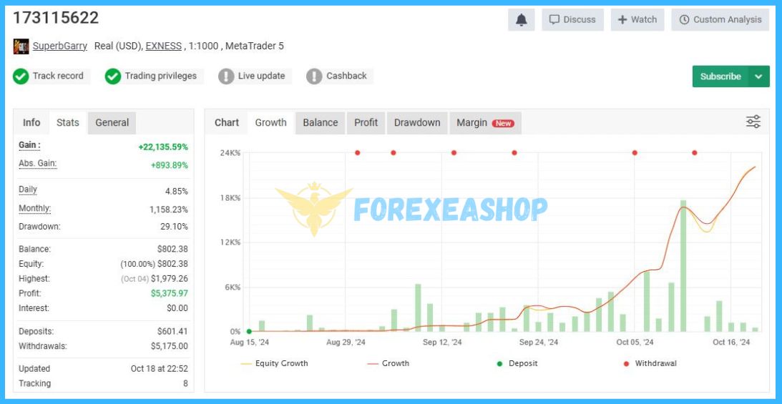Viewport: 782px width, 404px height.
Task: Click the green Trading privileges checkmark icon
Action: click(113, 77)
